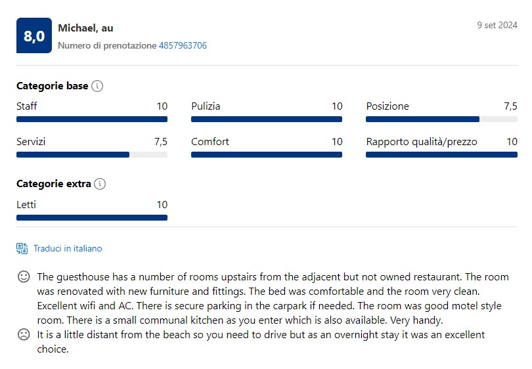Click the happy smiley face icon
532x369 pixels.
point(24,277)
